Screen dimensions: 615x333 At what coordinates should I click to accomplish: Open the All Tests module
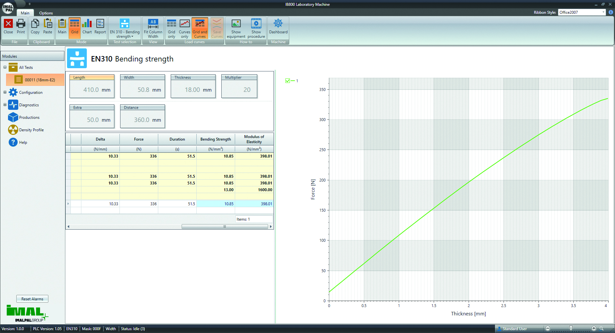[21, 67]
